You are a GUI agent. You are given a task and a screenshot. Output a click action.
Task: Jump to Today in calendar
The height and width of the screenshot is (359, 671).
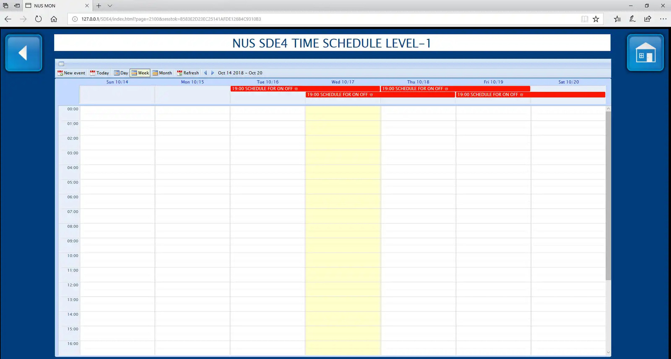click(x=99, y=73)
